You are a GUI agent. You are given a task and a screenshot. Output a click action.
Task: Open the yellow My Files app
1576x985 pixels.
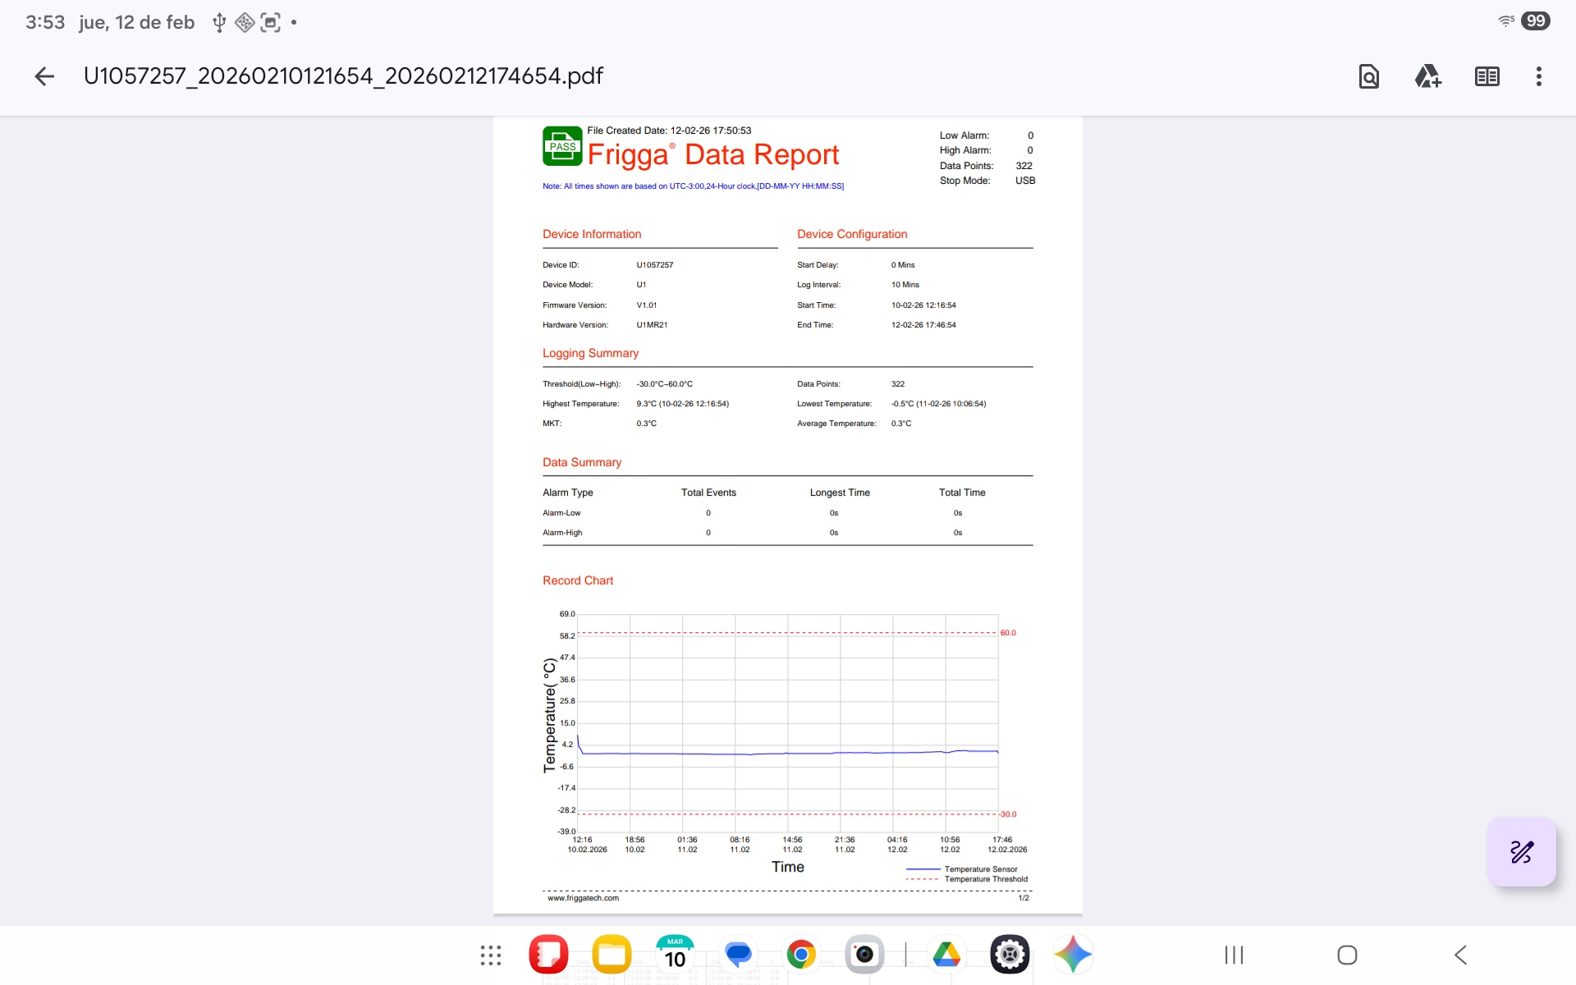point(612,955)
